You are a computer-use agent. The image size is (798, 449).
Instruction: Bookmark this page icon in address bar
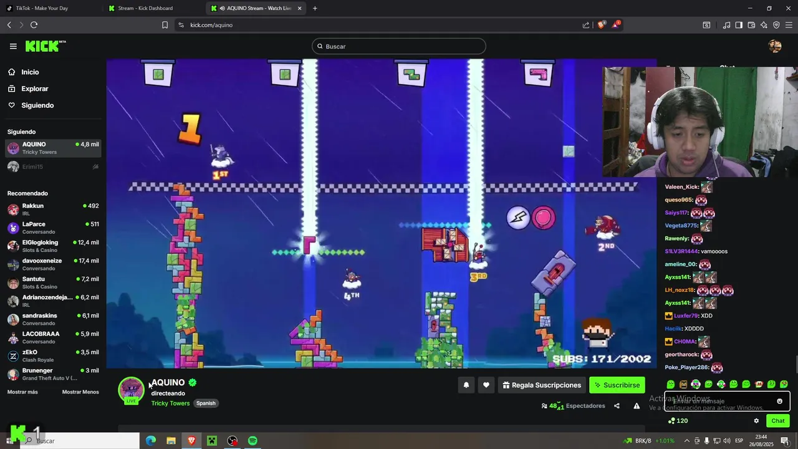tap(165, 25)
